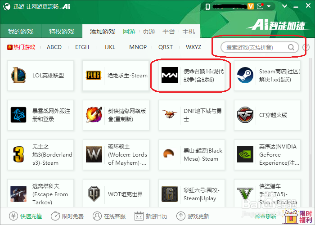Click the 限时福利 gift box icon
The height and width of the screenshot is (225, 315).
(291, 217)
